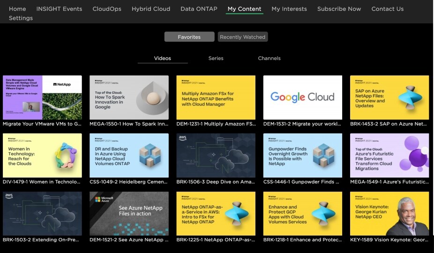Click the Subscribe Now link
This screenshot has height=253, width=434.
(339, 9)
